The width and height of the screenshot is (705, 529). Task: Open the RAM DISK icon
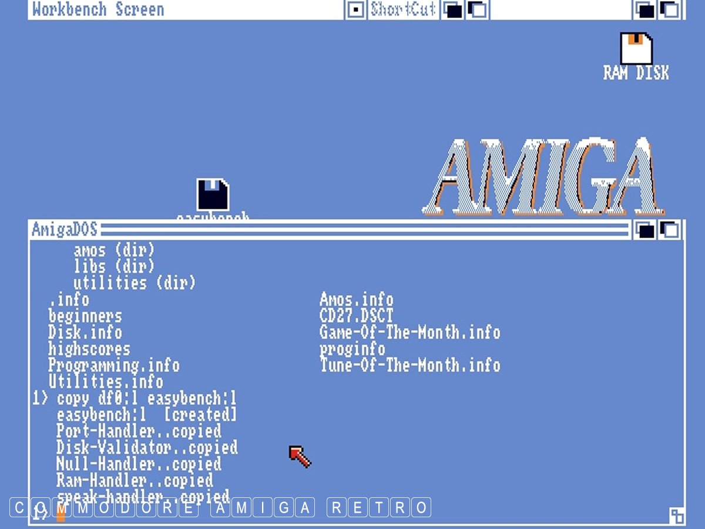636,49
